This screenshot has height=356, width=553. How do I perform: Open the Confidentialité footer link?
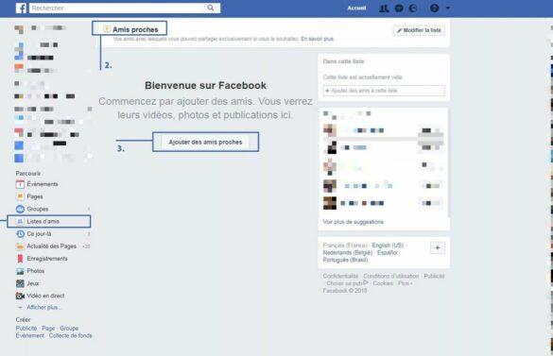(x=340, y=276)
